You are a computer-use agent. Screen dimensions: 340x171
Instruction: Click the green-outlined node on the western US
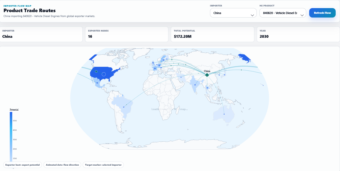point(96,71)
